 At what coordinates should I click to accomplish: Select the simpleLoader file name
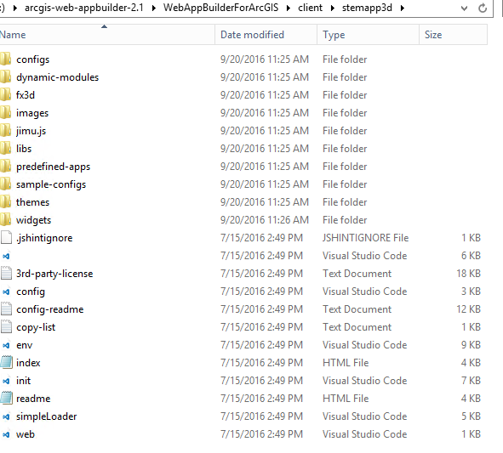[47, 416]
